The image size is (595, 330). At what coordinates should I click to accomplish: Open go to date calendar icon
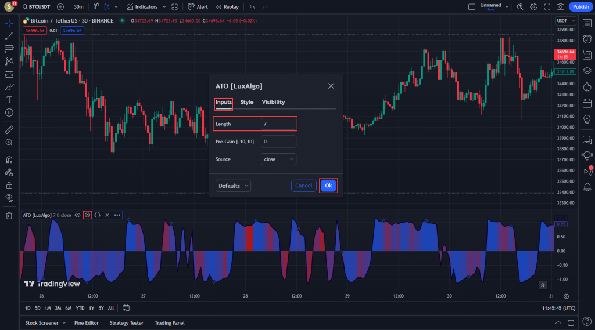126,309
